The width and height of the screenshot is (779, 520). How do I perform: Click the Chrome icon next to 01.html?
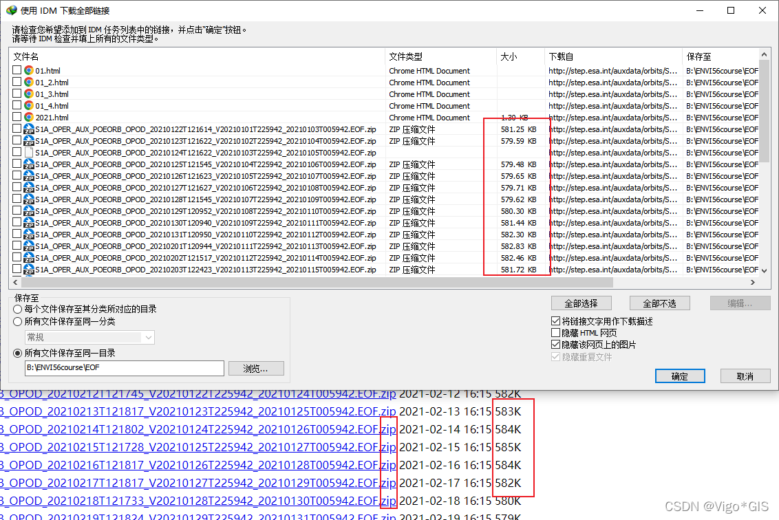pos(29,71)
